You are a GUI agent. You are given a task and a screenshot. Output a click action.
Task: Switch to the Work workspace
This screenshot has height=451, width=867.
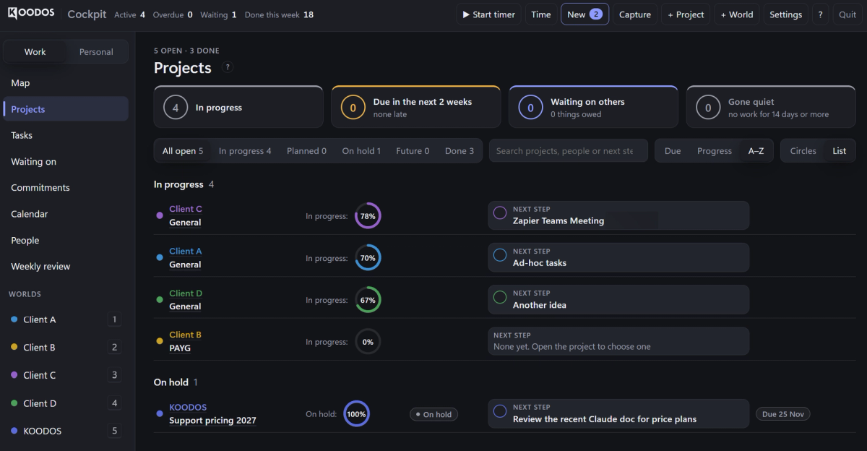click(x=35, y=52)
